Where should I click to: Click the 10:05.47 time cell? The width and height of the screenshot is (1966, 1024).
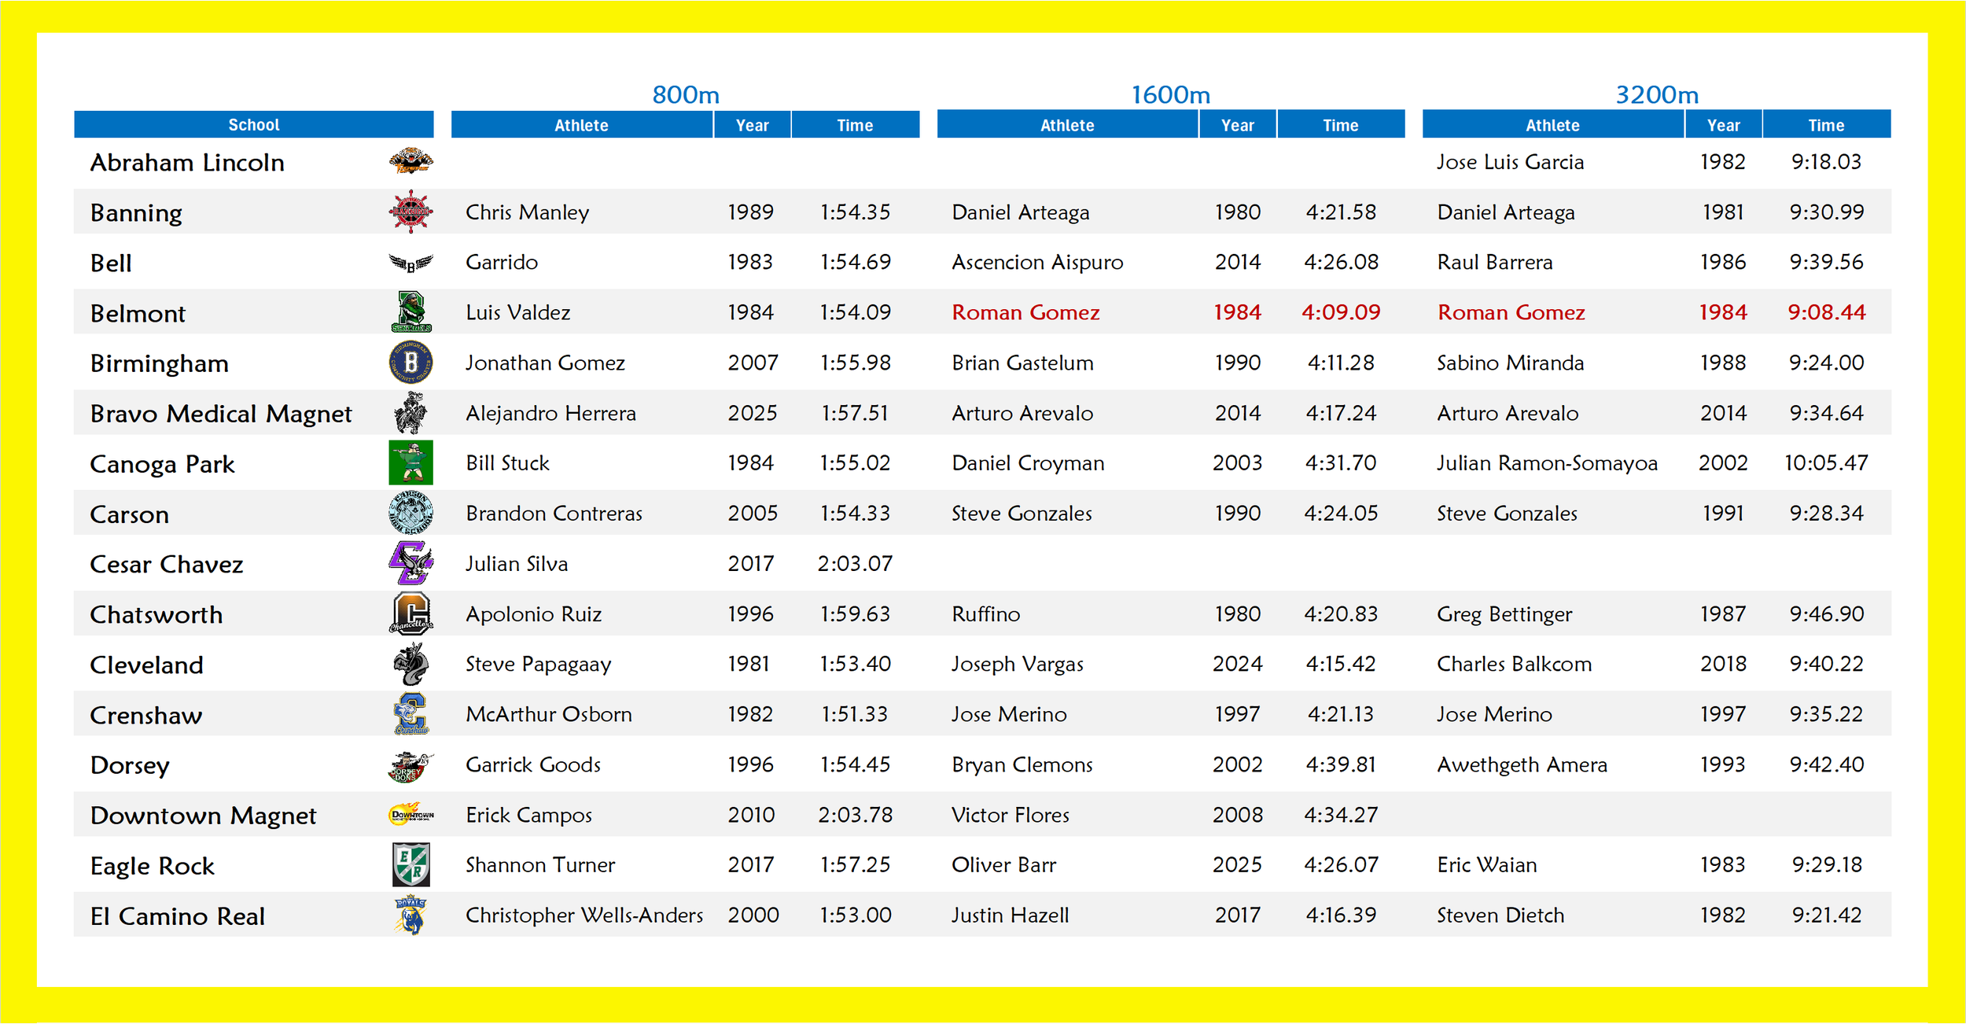pos(1825,462)
